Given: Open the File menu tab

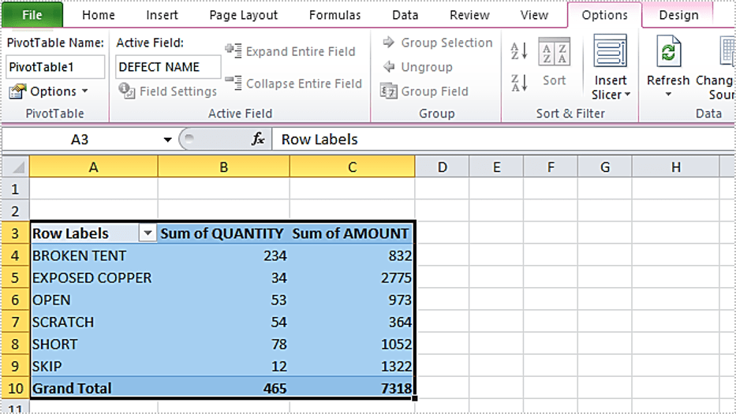Looking at the screenshot, I should pos(32,15).
